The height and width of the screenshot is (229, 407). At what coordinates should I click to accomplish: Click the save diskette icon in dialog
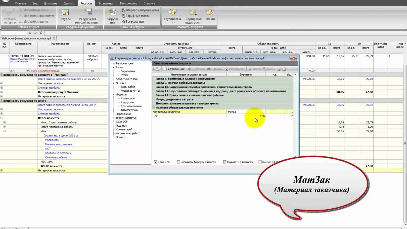coord(279,69)
